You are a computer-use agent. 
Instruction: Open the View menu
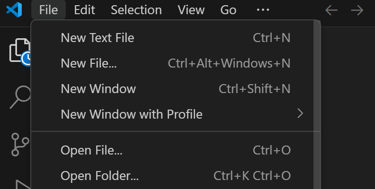[x=191, y=10]
